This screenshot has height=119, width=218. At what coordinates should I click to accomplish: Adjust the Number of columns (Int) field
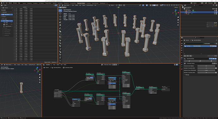(206, 68)
